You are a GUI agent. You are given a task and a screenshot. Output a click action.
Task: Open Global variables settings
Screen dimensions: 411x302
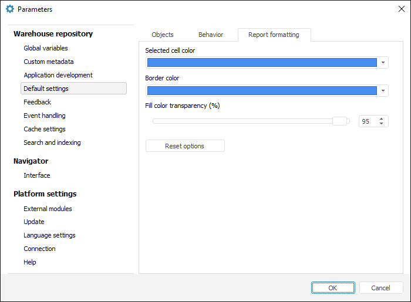click(x=46, y=48)
